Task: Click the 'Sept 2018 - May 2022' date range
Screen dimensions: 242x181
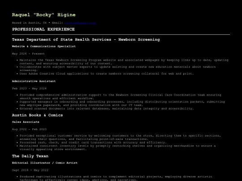Action: point(30,170)
